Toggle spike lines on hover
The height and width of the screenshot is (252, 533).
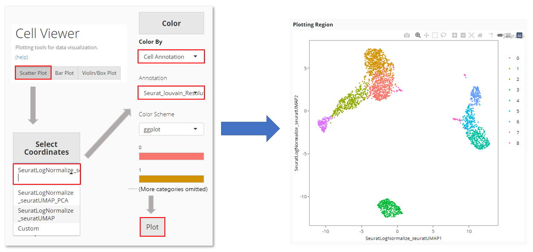pos(491,35)
